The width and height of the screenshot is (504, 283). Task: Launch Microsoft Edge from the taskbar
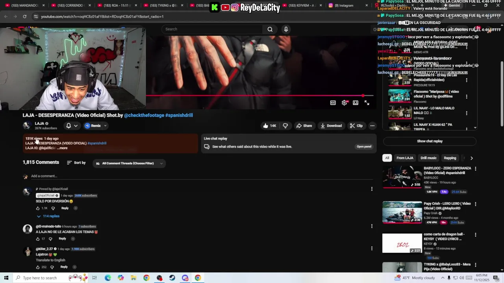[107, 278]
